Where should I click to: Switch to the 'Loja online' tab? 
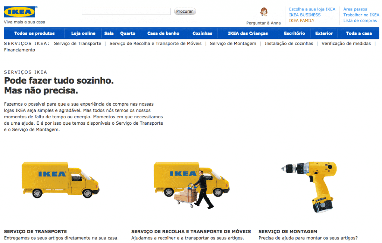(84, 33)
